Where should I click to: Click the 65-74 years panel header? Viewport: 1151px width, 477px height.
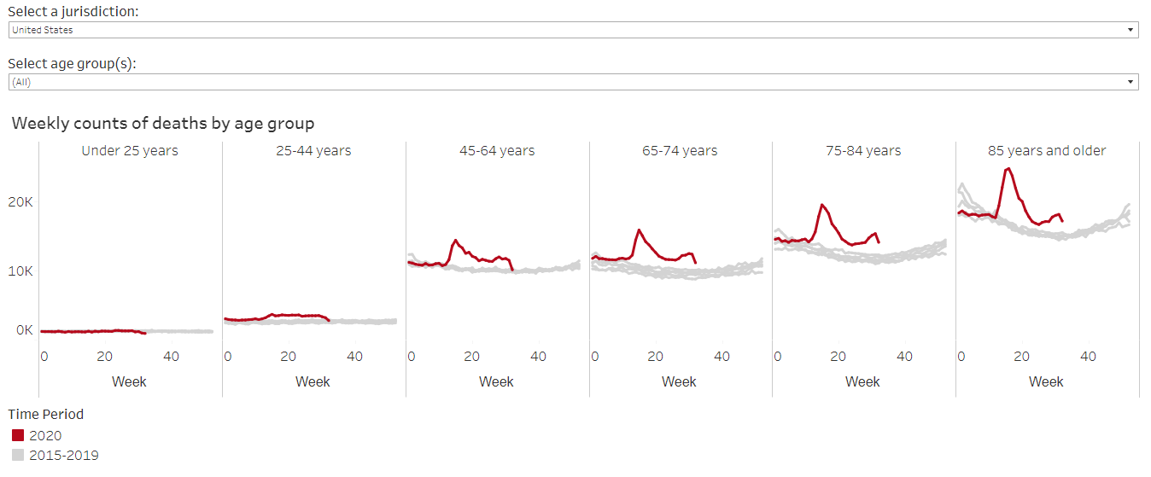click(680, 151)
